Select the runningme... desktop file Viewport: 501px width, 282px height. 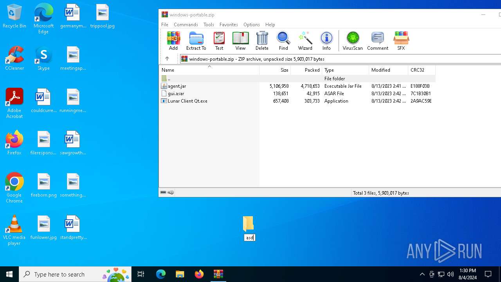tap(73, 101)
